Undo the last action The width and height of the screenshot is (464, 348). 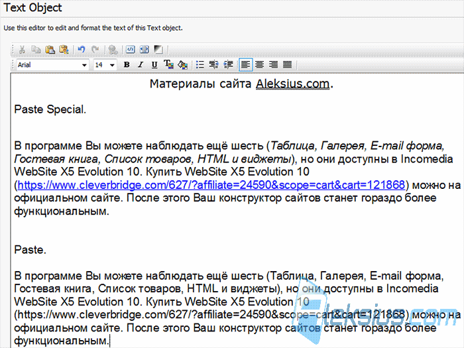click(82, 50)
